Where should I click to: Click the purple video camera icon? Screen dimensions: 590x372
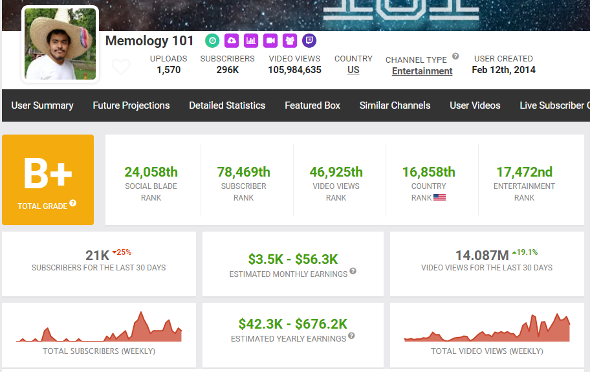tap(270, 41)
